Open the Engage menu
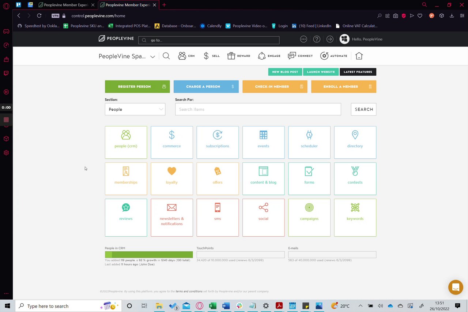 269,56
